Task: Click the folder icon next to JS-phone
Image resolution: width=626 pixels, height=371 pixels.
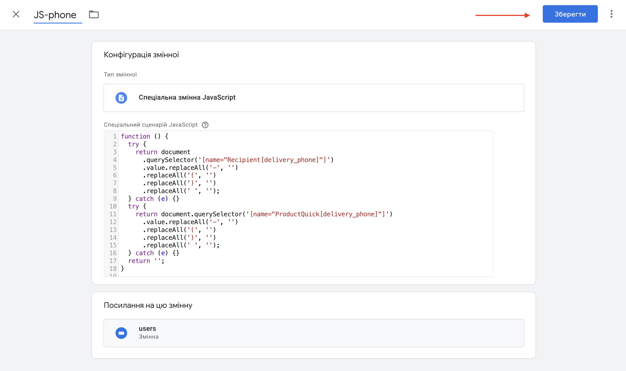Action: (94, 14)
